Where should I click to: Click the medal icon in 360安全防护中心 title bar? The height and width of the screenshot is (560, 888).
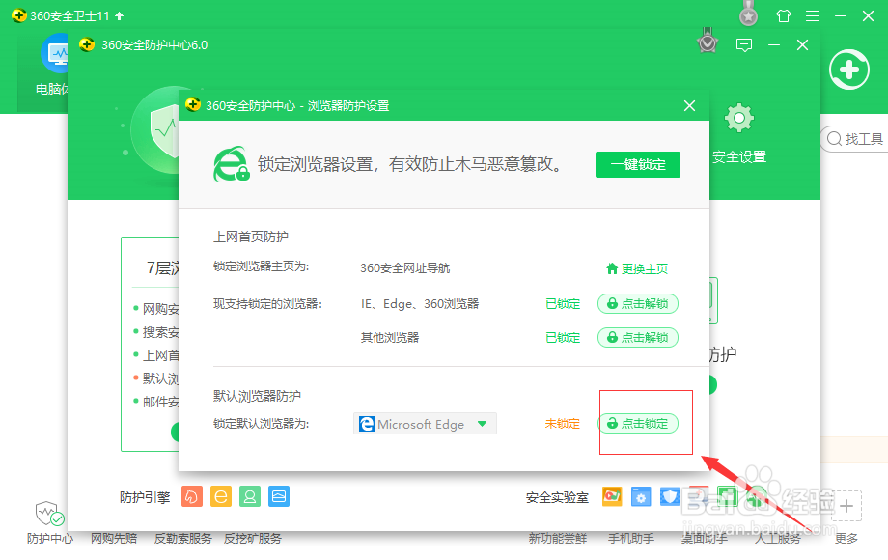point(708,42)
